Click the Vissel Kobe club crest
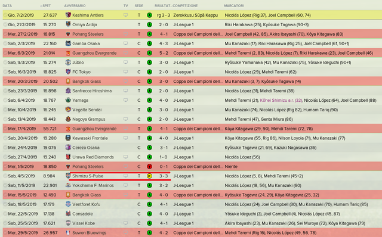 click(x=68, y=223)
